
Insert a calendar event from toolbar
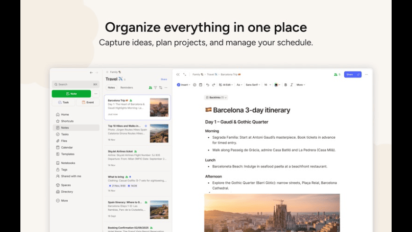point(200,85)
